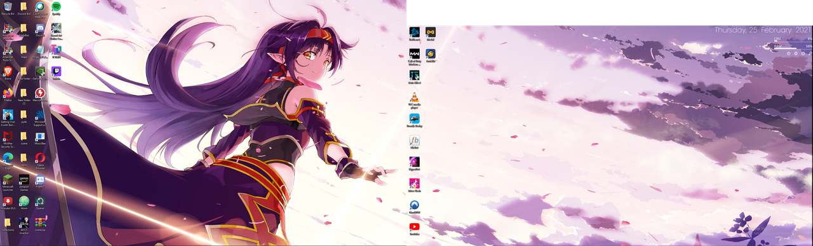Open the American Truck Simulator shortcut
The image size is (813, 246).
pyautogui.click(x=8, y=53)
